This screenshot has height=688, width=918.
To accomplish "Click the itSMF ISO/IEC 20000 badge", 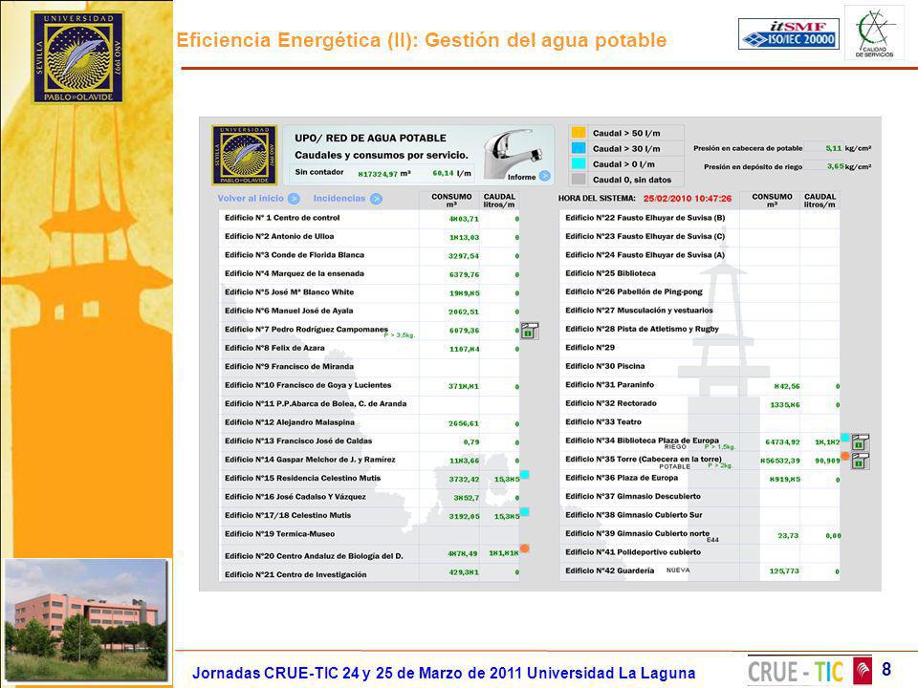I will pos(788,33).
